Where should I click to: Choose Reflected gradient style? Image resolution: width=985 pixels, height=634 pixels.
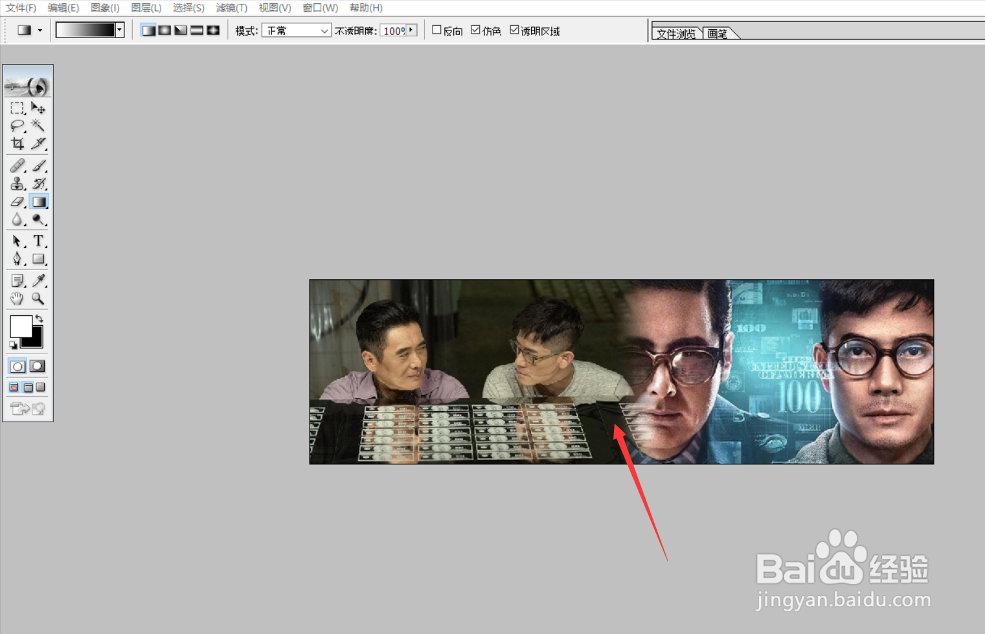pos(197,30)
